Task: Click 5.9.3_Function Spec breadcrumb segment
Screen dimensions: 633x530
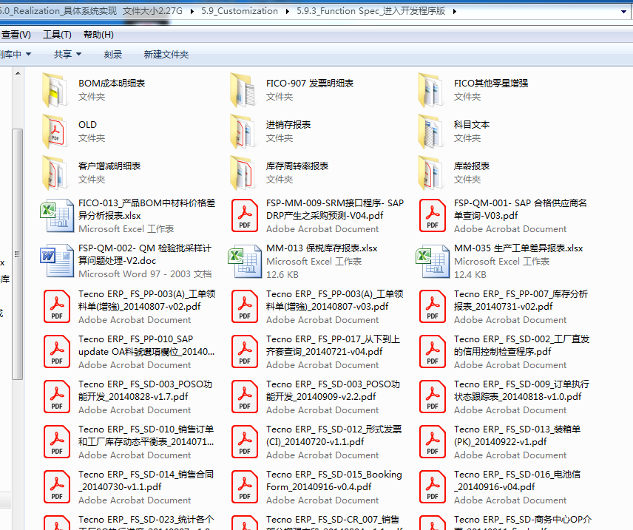Action: pyautogui.click(x=371, y=11)
